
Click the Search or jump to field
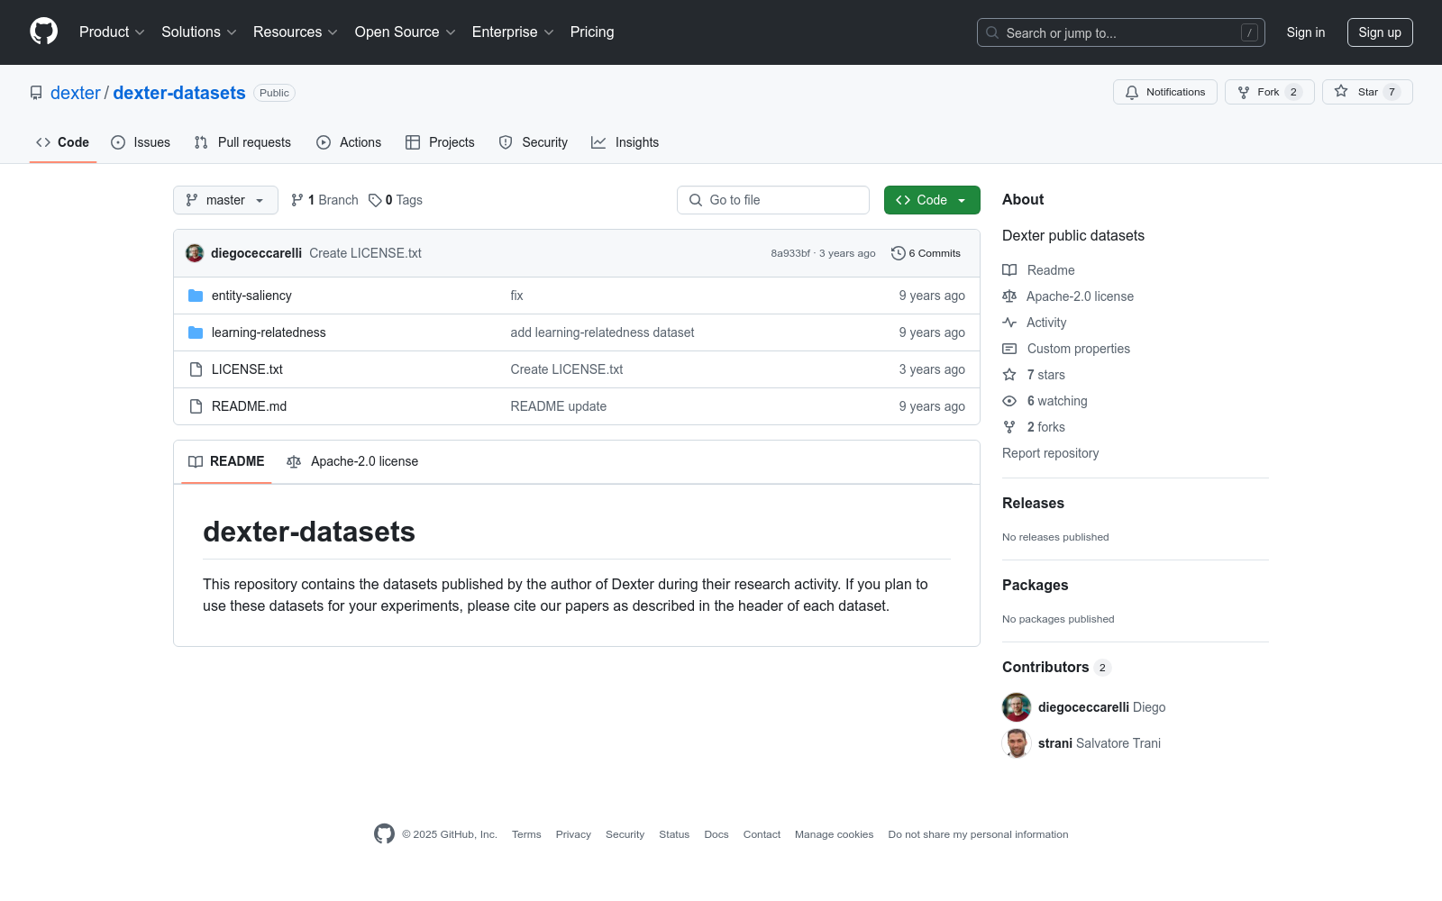(1121, 32)
